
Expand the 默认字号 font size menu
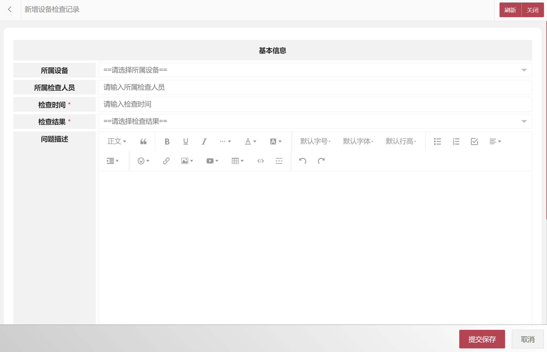tap(315, 142)
